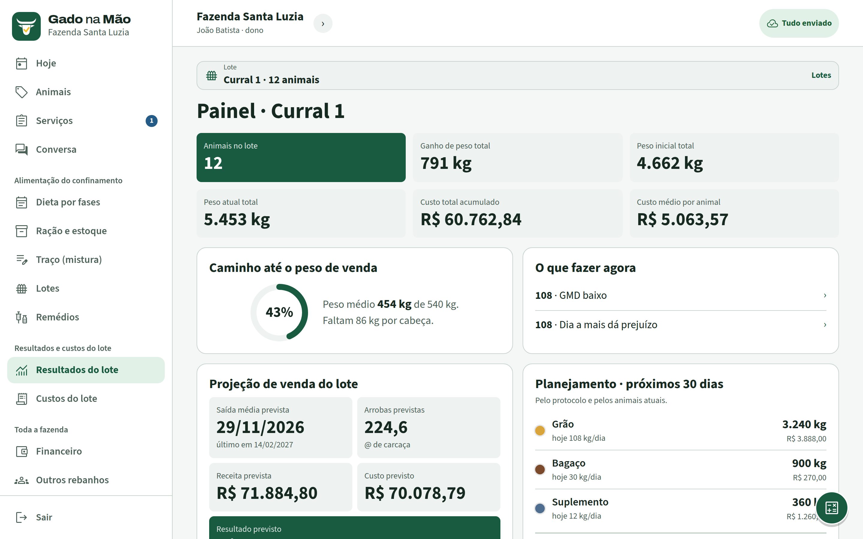Select the Animais no lote 12 card
The height and width of the screenshot is (539, 863).
pyautogui.click(x=301, y=158)
